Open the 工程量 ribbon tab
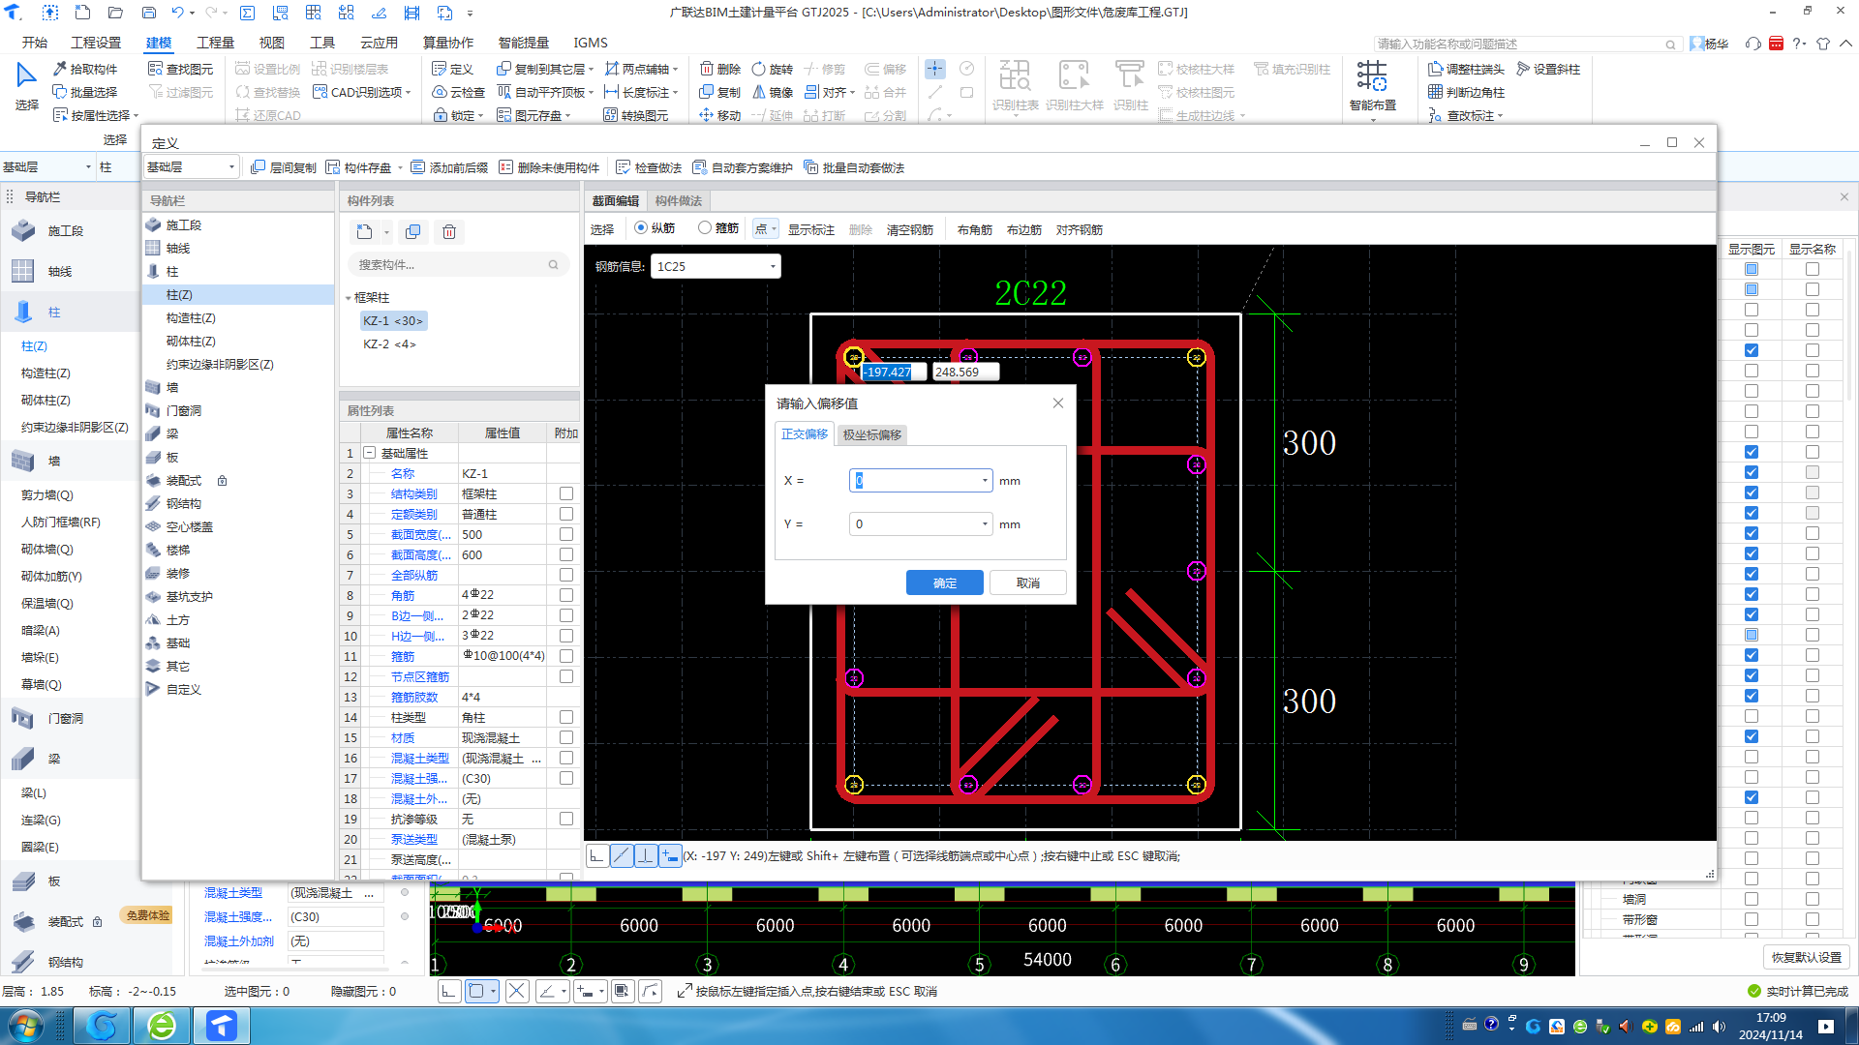 point(215,43)
